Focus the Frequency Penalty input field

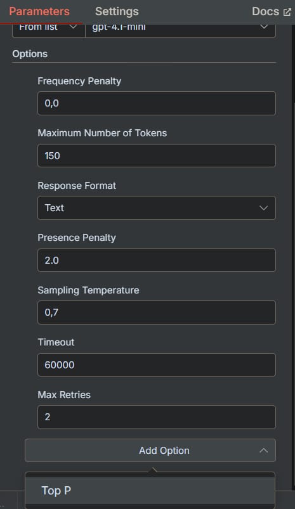(157, 103)
